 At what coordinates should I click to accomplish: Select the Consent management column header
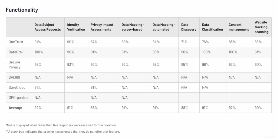(239, 27)
